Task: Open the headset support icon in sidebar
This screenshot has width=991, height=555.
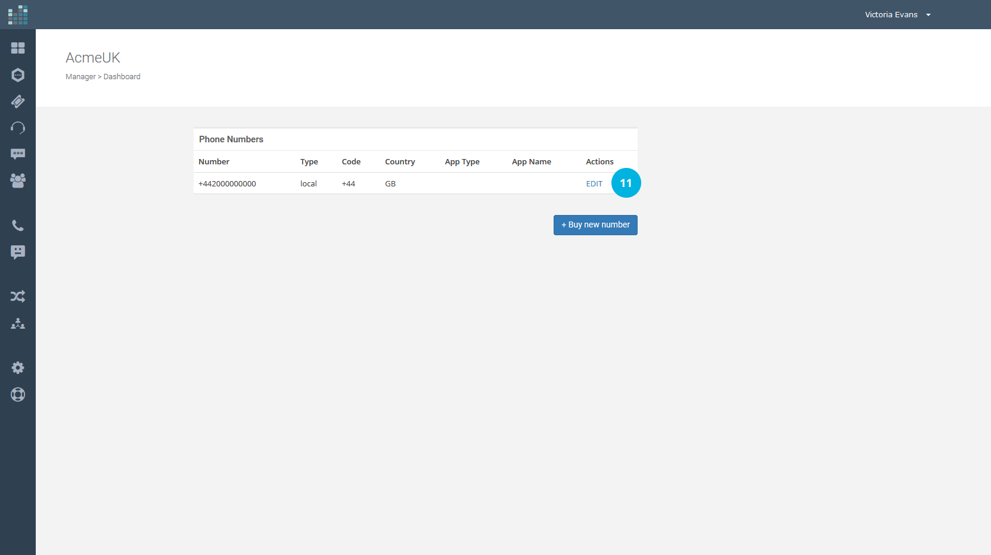Action: pyautogui.click(x=18, y=128)
